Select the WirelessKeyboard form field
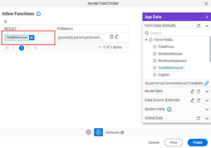Screen dimensions: 211x148 point(172,61)
